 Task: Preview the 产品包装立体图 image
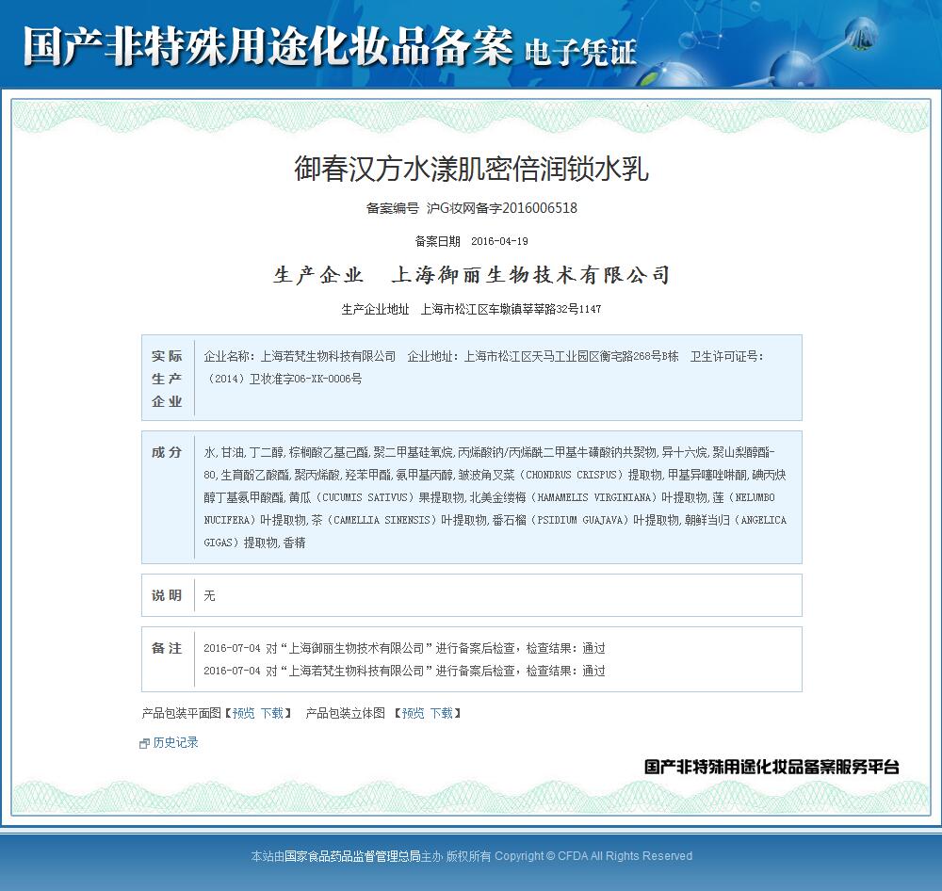click(413, 713)
